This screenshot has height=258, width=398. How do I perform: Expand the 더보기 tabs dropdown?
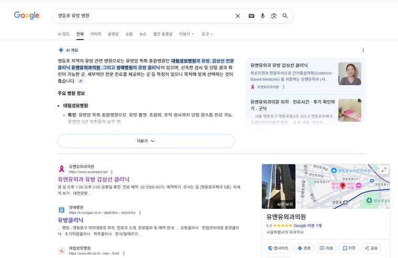click(186, 34)
